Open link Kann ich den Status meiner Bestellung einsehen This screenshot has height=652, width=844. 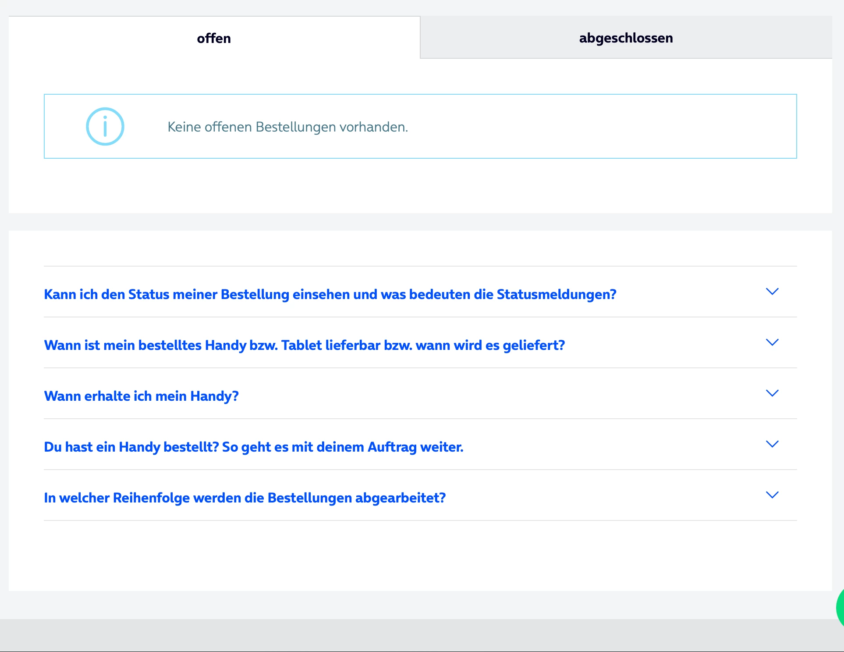[x=330, y=294]
